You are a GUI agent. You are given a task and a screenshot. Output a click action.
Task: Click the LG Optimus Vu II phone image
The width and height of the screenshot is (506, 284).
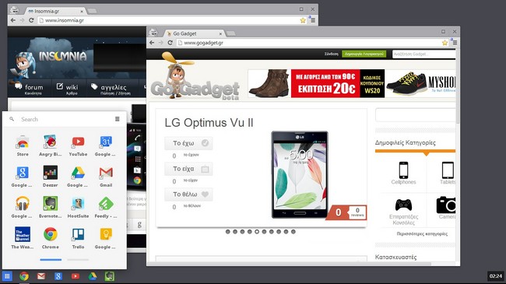point(300,174)
